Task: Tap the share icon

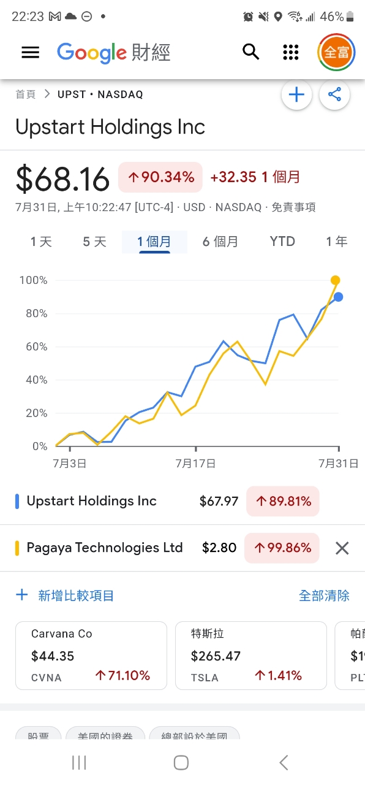Action: [x=334, y=94]
